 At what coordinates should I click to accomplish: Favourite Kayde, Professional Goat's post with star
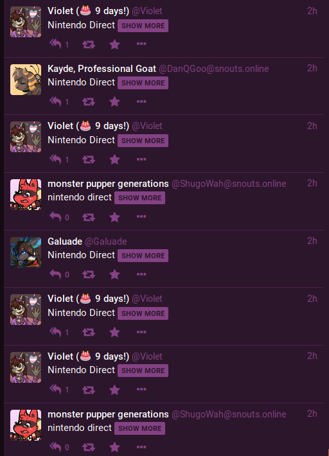pyautogui.click(x=114, y=101)
